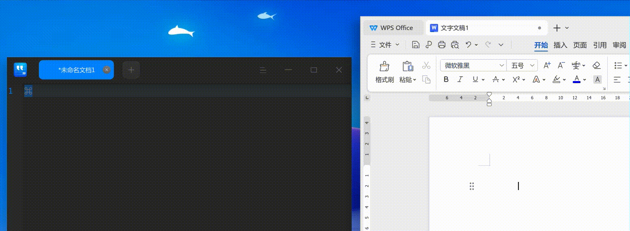Toggle character shading gray A button

click(x=597, y=79)
